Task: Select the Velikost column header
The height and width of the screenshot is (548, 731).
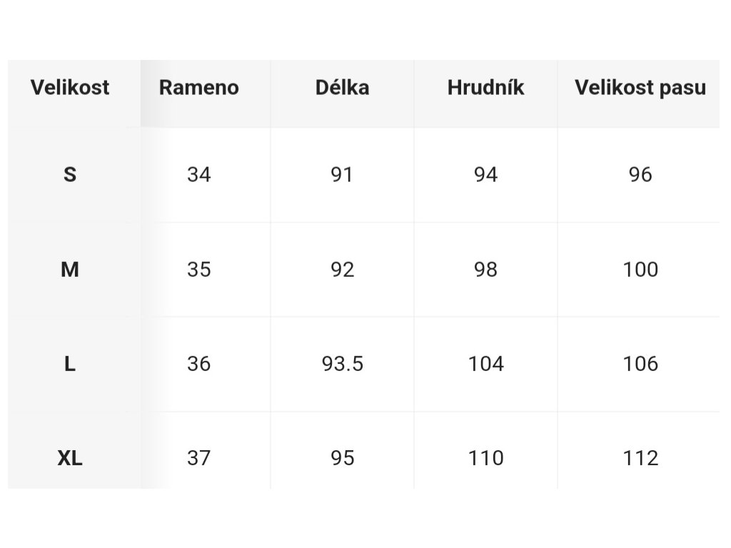Action: click(x=70, y=88)
